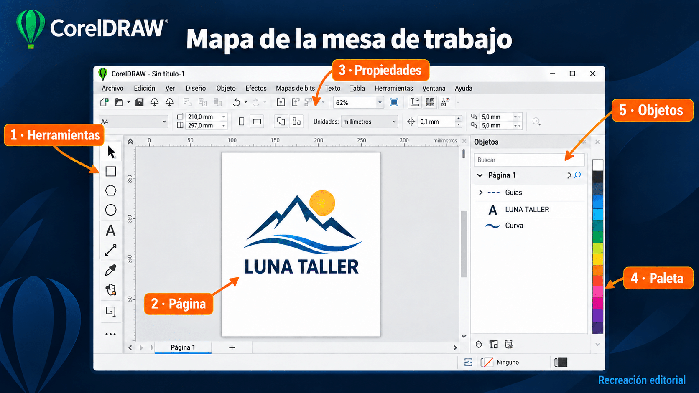Select the Text tool in toolbox
Screen dimensions: 699x393
pos(110,231)
